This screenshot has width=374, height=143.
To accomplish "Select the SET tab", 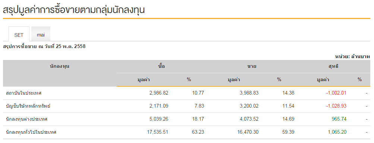I will (19, 35).
